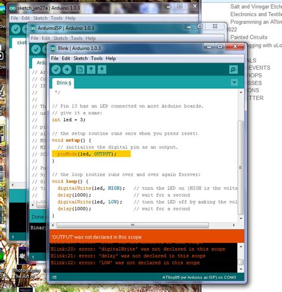Click the code editor down scroll arrow
The width and height of the screenshot is (282, 292).
[241, 218]
